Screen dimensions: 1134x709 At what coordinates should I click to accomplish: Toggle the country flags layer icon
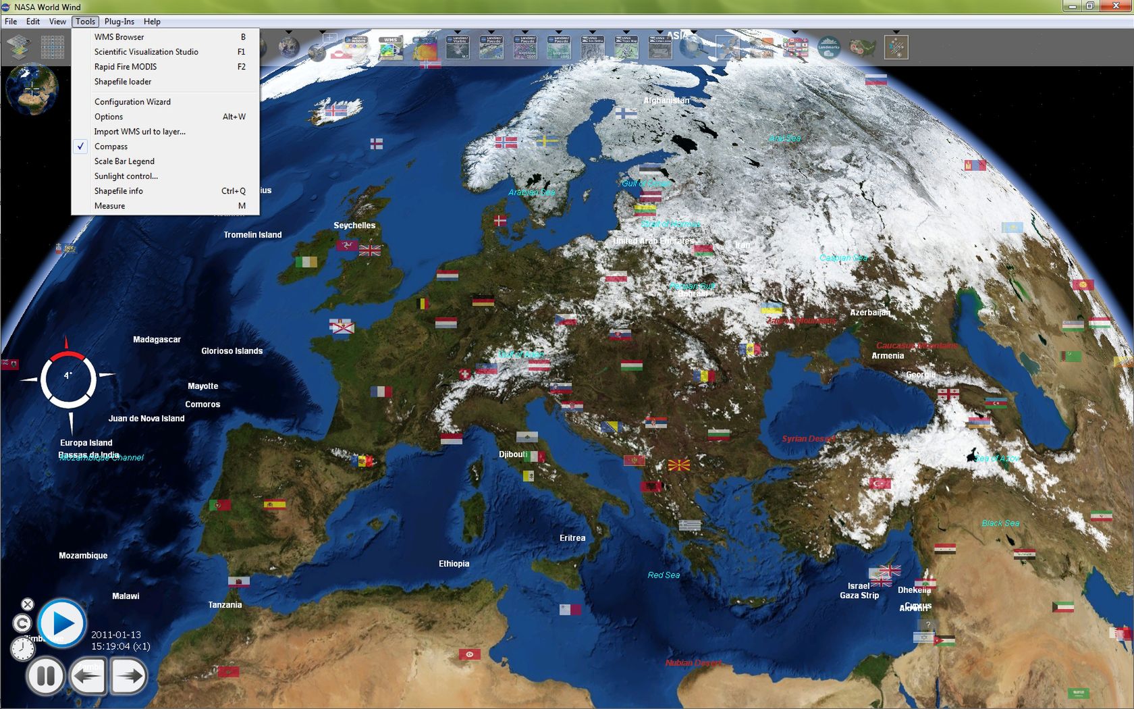point(795,47)
